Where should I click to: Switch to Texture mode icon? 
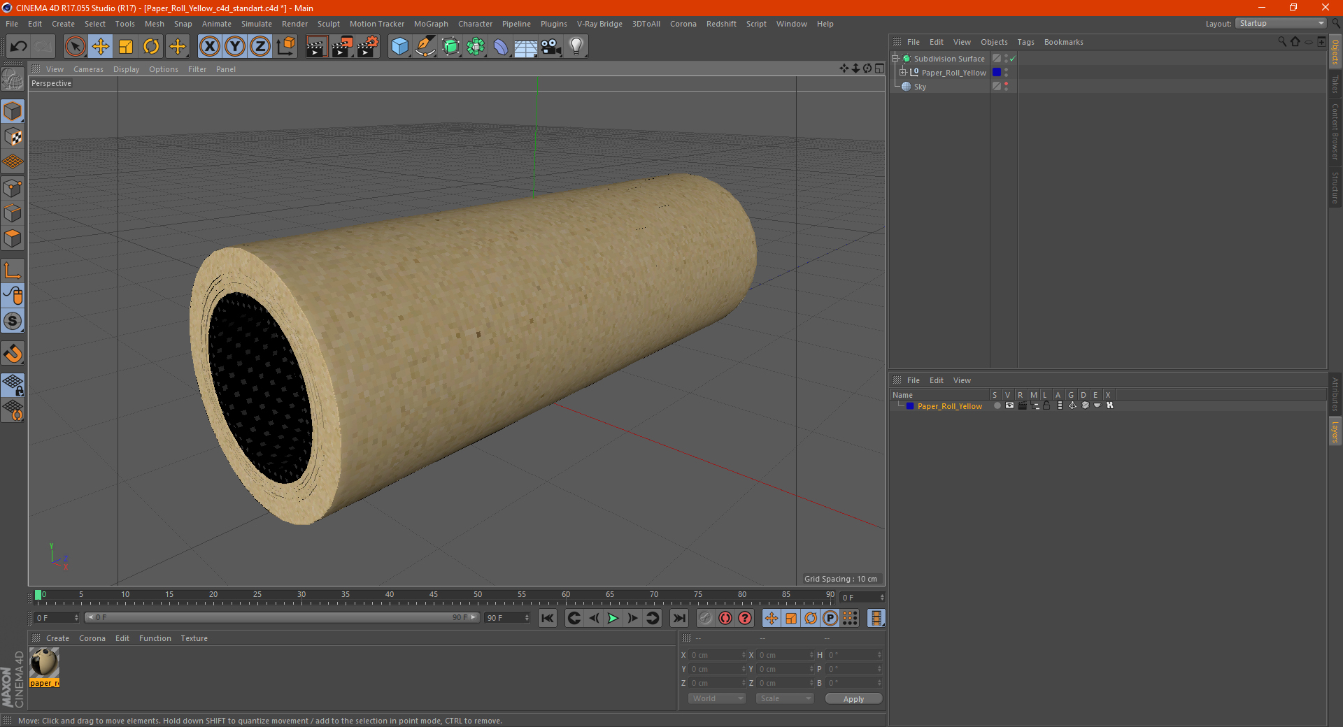pos(13,137)
